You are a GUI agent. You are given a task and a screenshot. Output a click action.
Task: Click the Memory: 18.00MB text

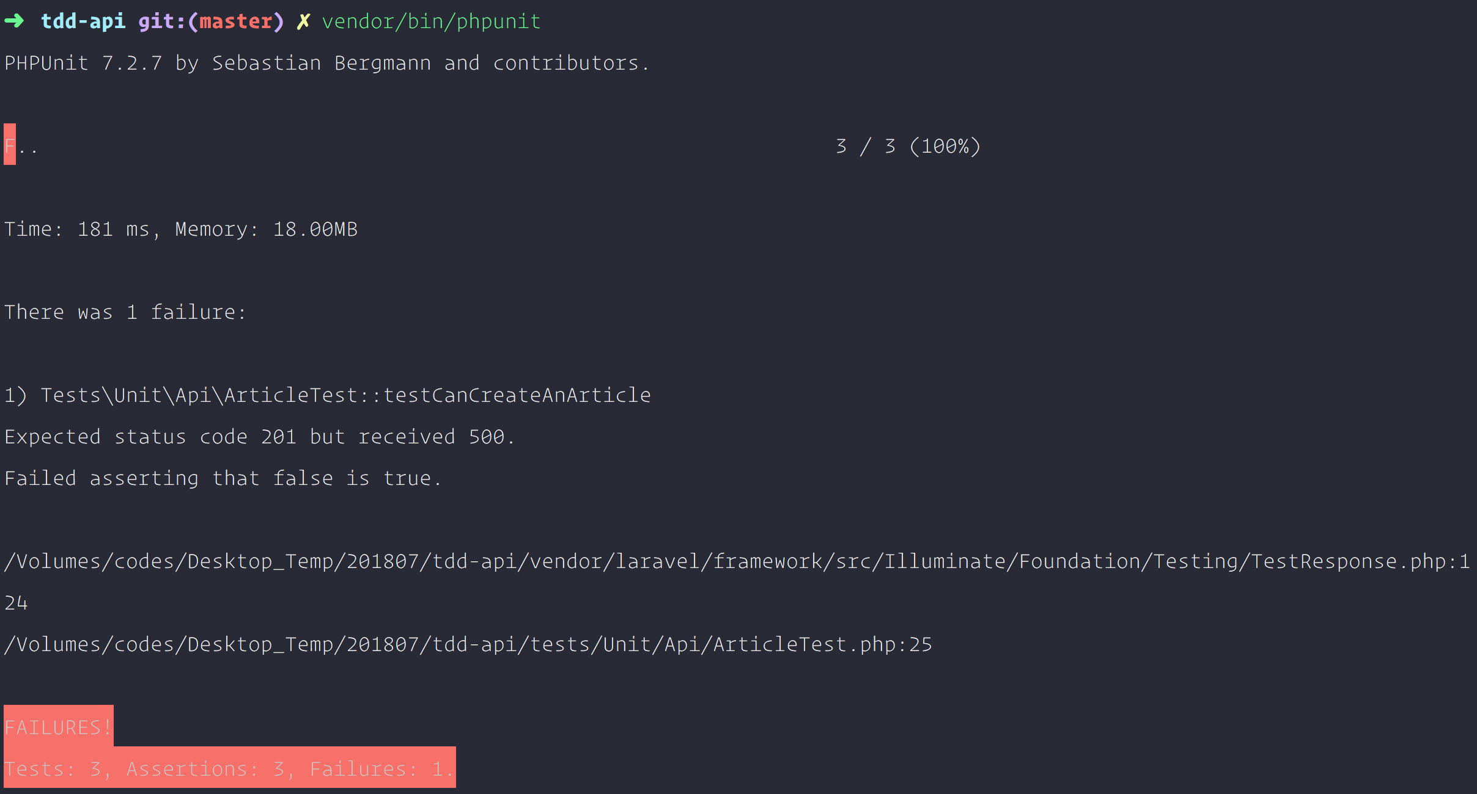coord(266,230)
